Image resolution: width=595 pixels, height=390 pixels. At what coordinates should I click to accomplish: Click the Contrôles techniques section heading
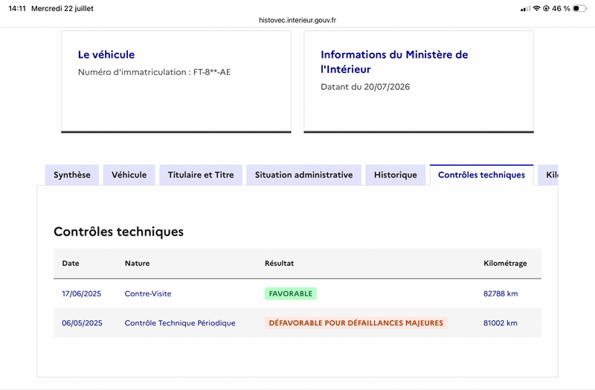point(118,232)
